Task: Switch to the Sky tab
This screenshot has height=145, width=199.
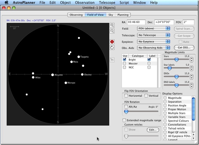Action: tap(111, 15)
